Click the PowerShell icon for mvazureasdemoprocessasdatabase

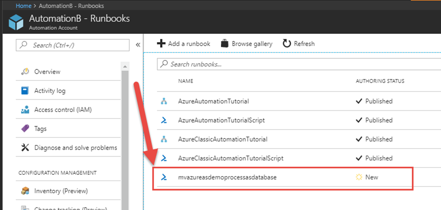[x=164, y=177]
